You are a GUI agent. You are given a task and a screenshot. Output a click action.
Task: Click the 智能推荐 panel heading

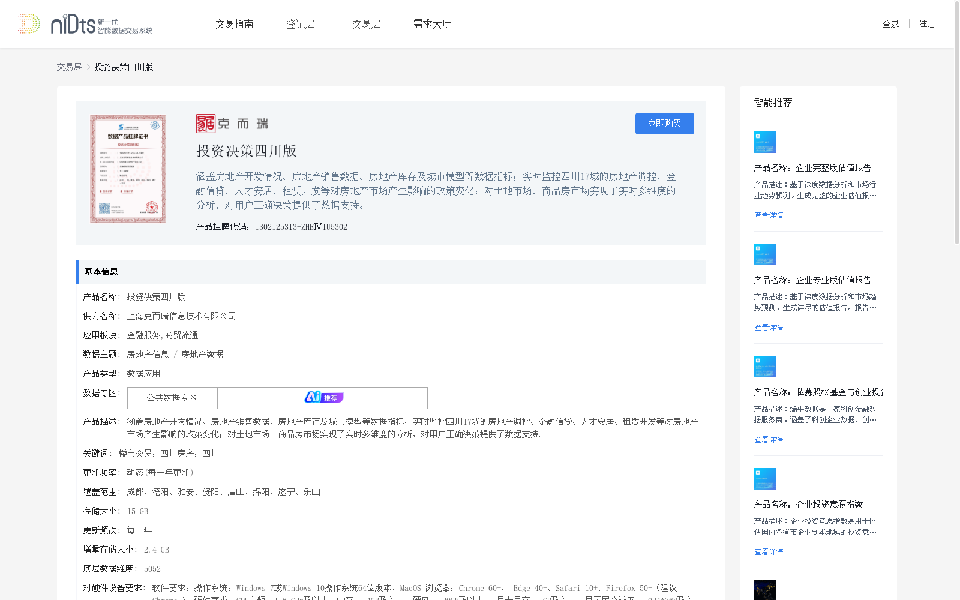pos(773,103)
